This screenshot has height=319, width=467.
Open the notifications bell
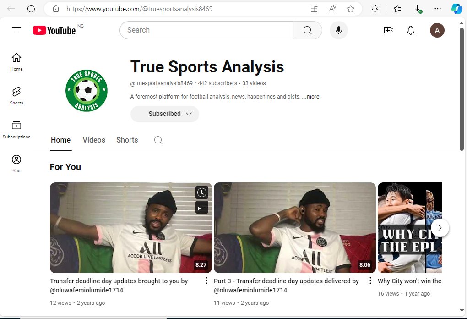[x=411, y=30]
